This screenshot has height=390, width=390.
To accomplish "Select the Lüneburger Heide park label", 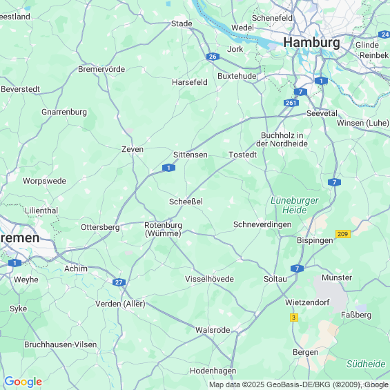I will pos(295,205).
